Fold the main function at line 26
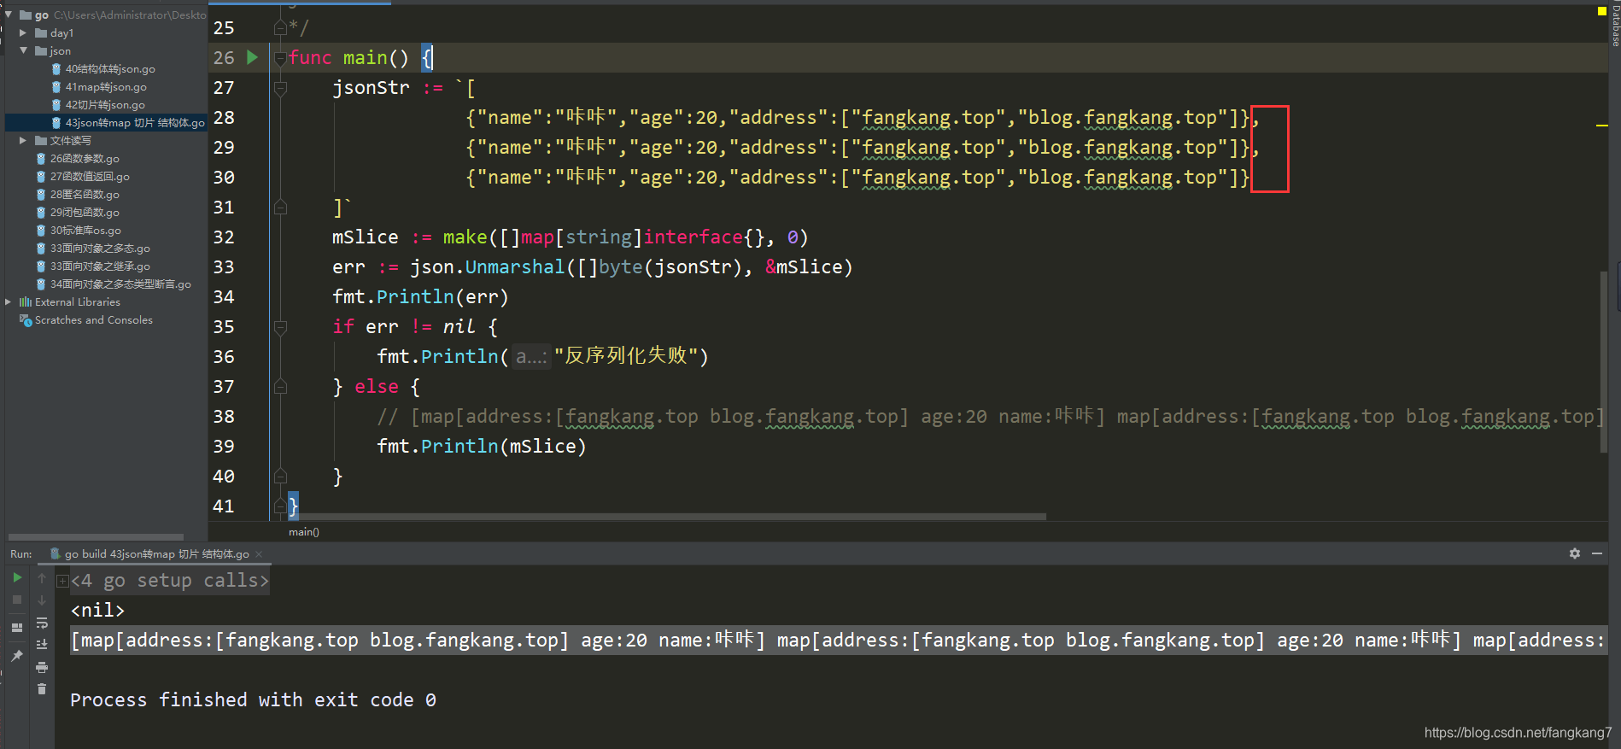The height and width of the screenshot is (749, 1621). (x=280, y=58)
